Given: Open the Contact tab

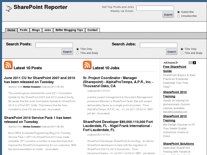Looking at the screenshot, I should click(93, 30).
